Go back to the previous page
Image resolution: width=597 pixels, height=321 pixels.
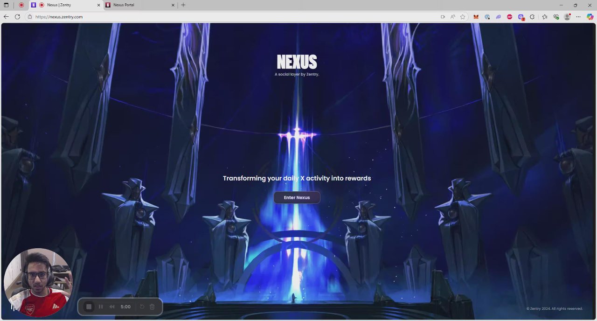pos(6,17)
